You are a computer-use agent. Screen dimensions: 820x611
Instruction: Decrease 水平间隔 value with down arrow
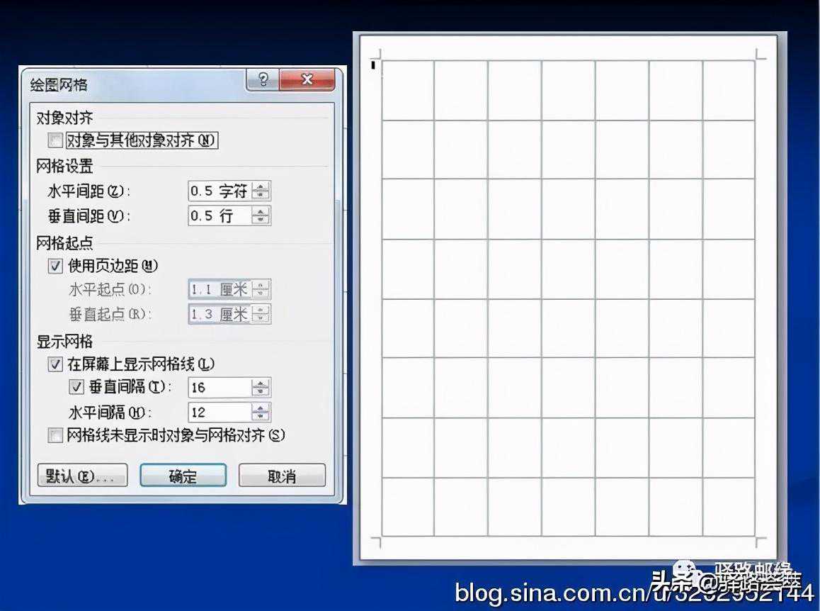coord(261,417)
